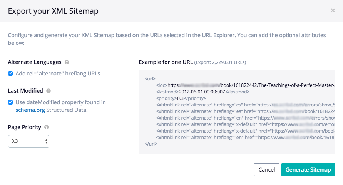This screenshot has width=343, height=185.
Task: Click Generate Sitemap button
Action: (308, 170)
